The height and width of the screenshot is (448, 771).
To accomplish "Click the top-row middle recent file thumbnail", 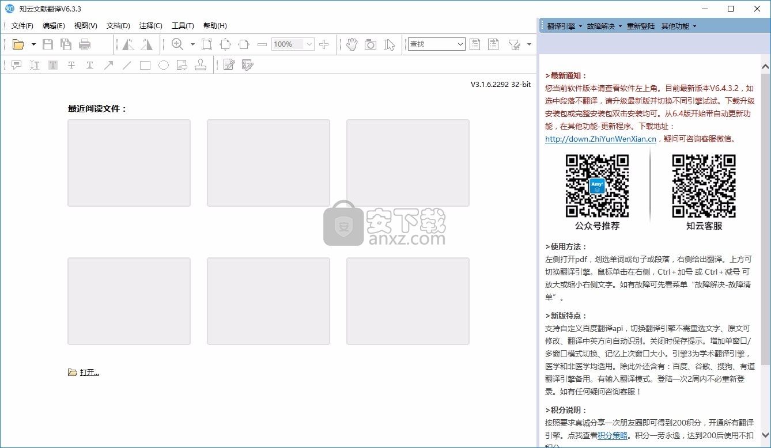I will tap(269, 163).
